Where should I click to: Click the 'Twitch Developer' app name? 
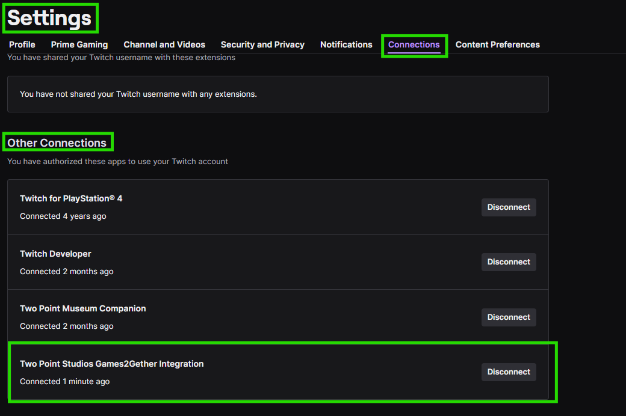tap(55, 254)
